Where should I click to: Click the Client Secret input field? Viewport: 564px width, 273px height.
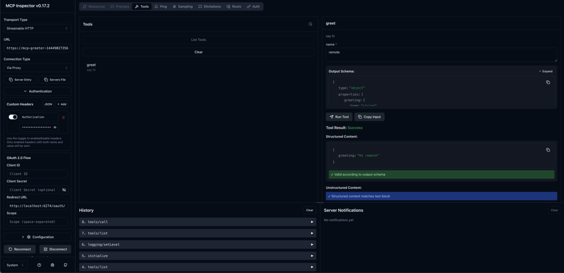click(33, 190)
